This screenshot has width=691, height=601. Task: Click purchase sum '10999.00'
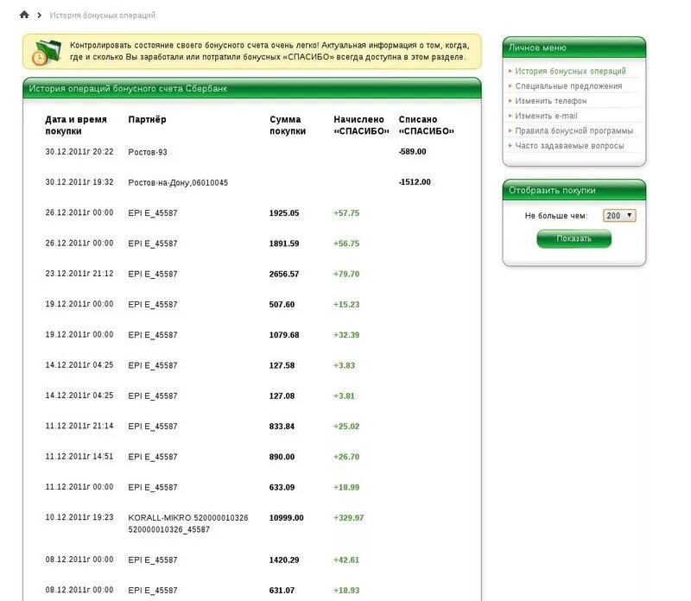287,518
